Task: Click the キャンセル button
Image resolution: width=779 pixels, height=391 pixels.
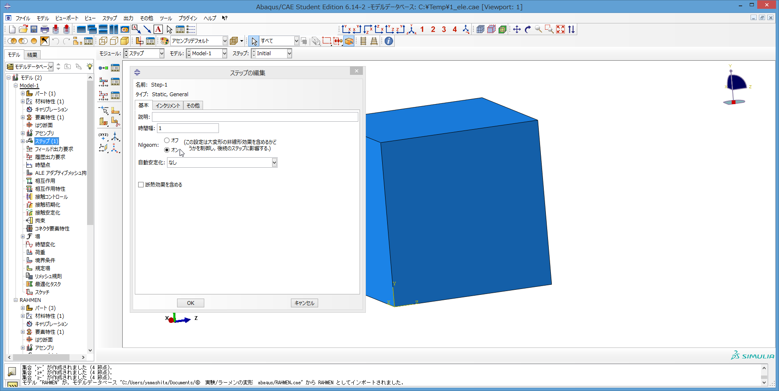Action: [x=304, y=303]
